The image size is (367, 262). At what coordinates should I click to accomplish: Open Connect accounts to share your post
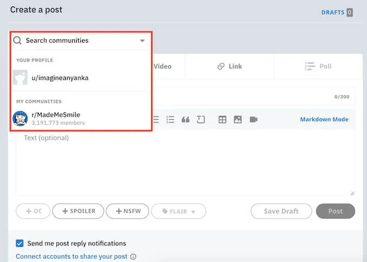tap(71, 257)
